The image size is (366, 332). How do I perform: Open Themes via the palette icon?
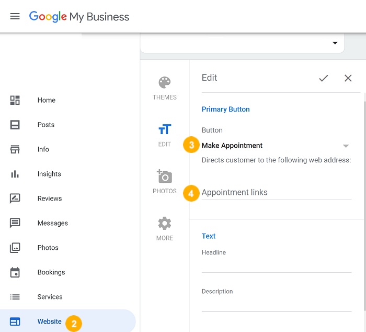pyautogui.click(x=165, y=82)
